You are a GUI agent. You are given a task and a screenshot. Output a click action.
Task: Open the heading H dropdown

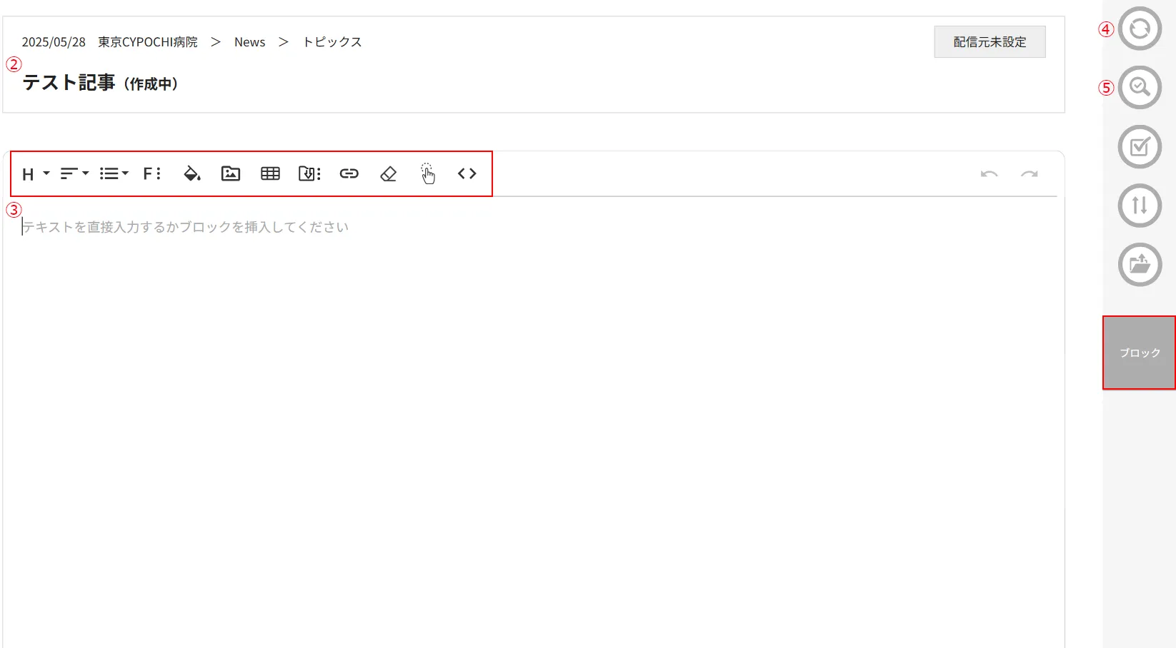coord(35,174)
